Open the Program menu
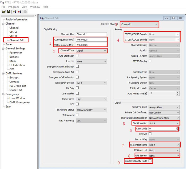This screenshot has width=186, height=169. click(13, 7)
